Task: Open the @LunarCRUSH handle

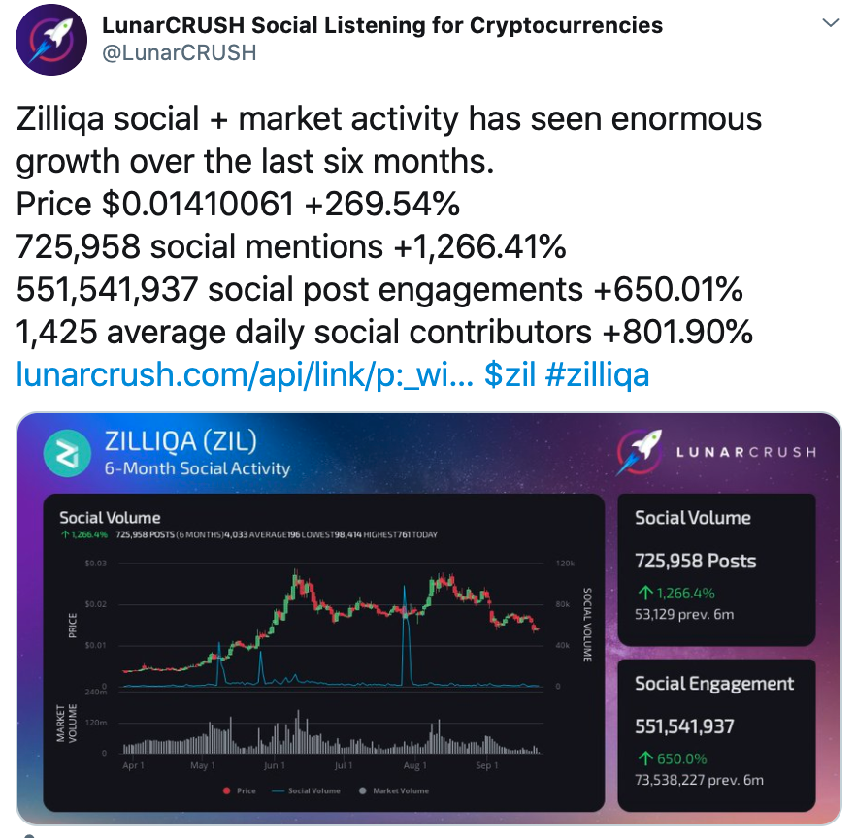Action: tap(179, 53)
